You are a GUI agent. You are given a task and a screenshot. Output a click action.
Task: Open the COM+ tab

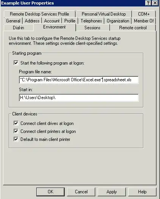tap(144, 14)
